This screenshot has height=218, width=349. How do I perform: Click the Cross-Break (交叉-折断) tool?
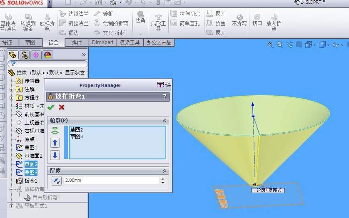[109, 33]
